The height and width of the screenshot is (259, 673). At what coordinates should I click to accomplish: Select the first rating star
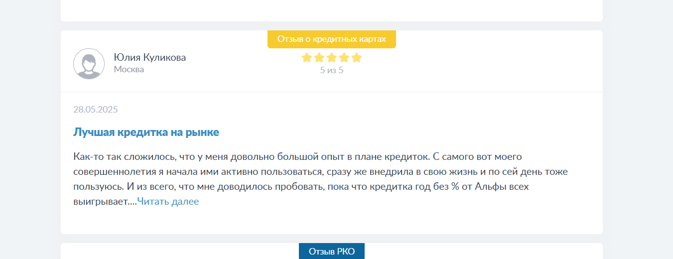click(x=307, y=58)
